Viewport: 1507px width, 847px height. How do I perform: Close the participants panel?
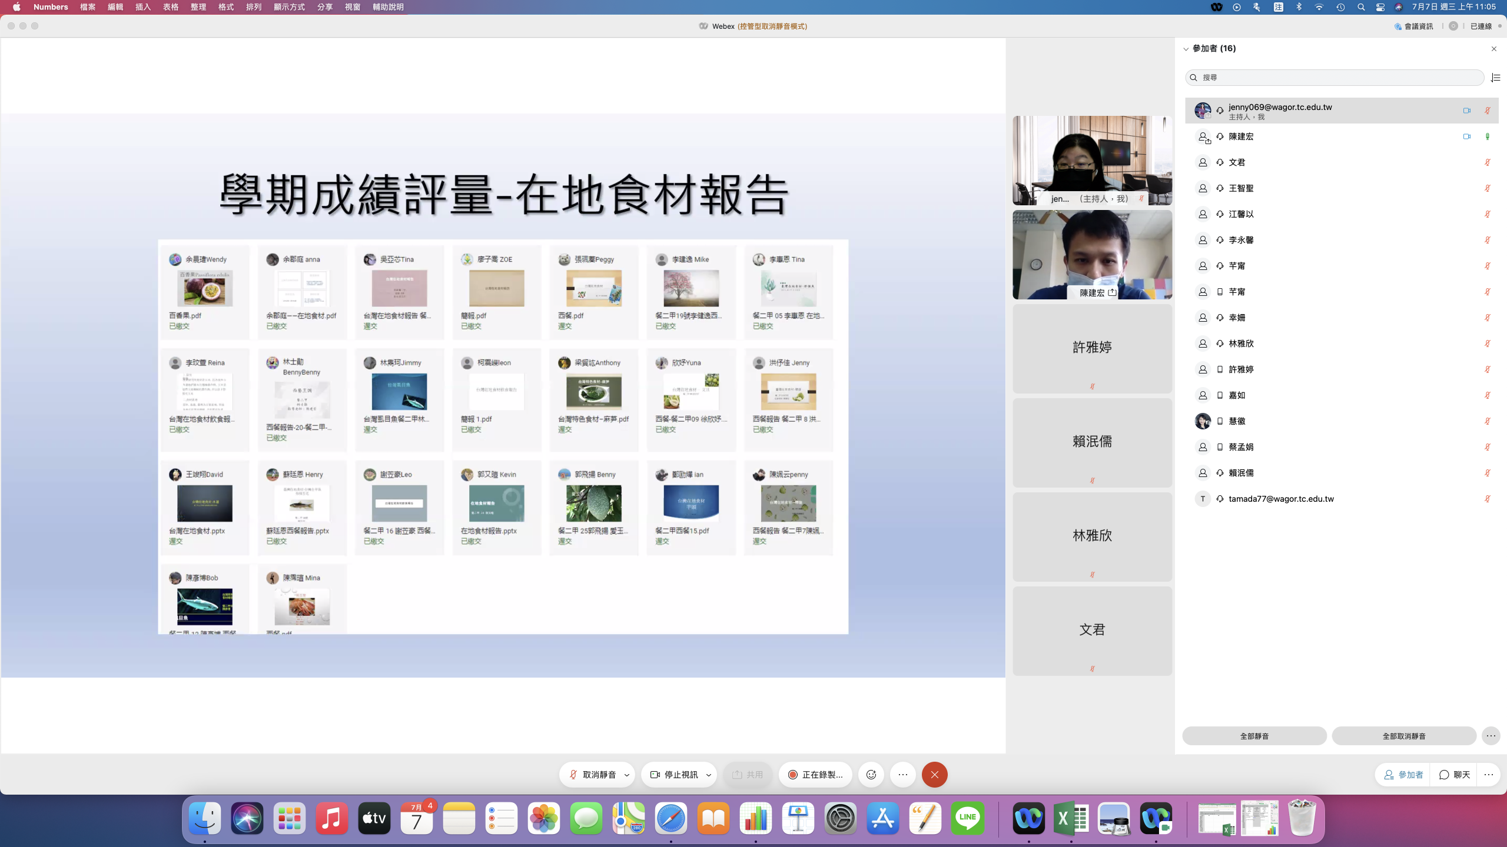1493,49
